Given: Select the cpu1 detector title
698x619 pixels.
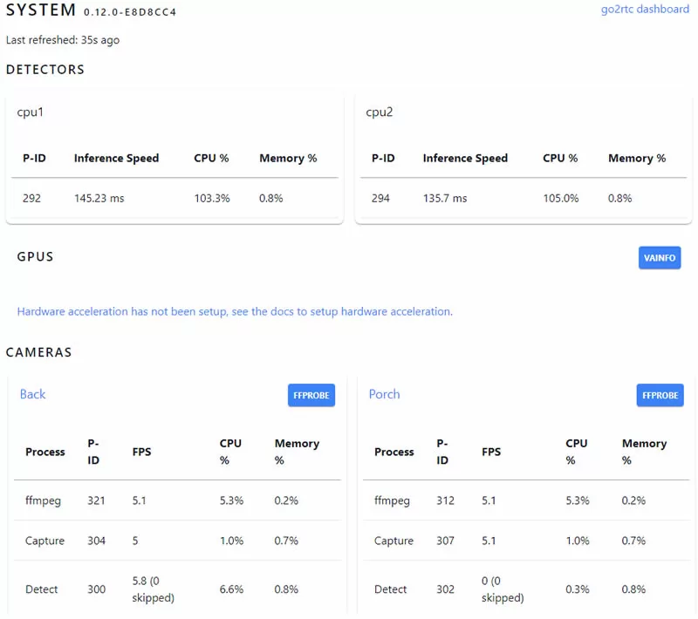Looking at the screenshot, I should pyautogui.click(x=31, y=112).
